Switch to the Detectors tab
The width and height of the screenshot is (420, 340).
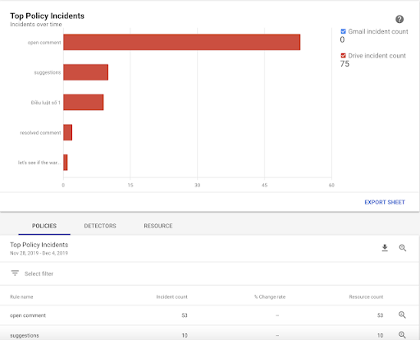100,226
